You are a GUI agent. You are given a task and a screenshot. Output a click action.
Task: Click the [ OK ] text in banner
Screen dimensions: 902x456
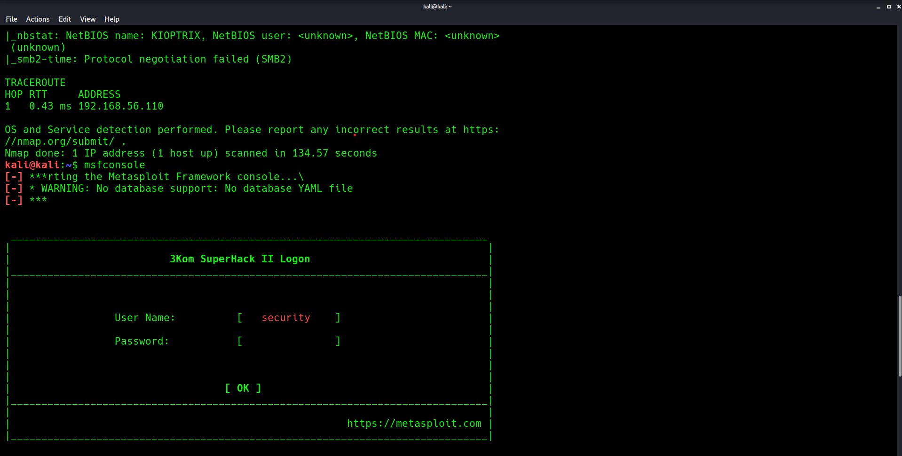tap(243, 388)
